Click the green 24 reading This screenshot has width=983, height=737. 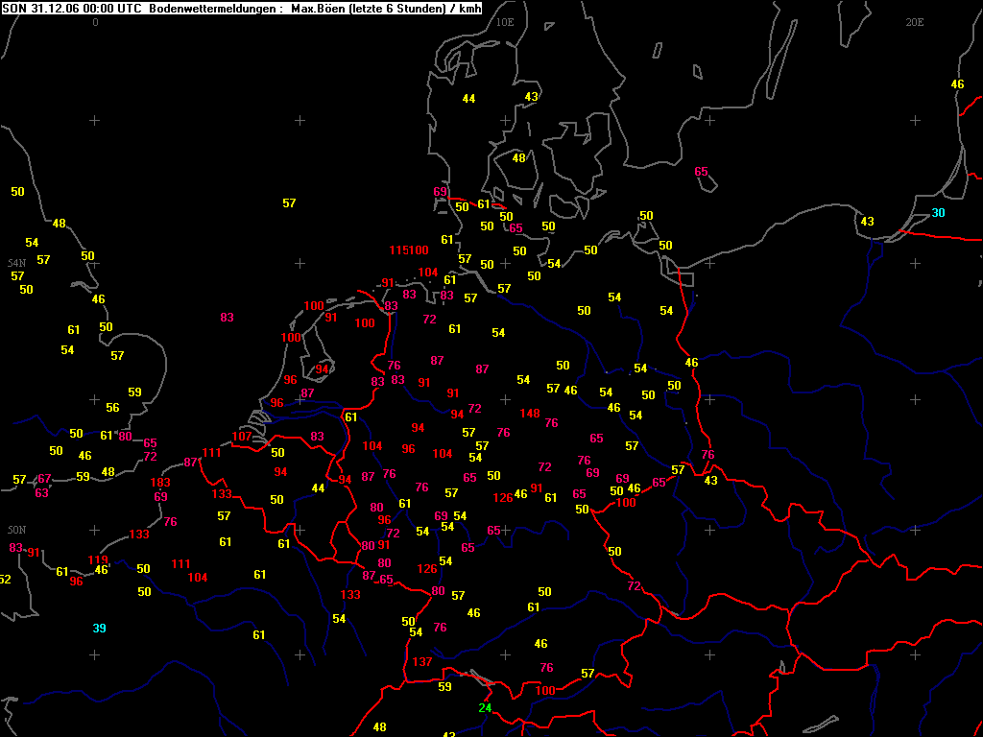(x=485, y=708)
